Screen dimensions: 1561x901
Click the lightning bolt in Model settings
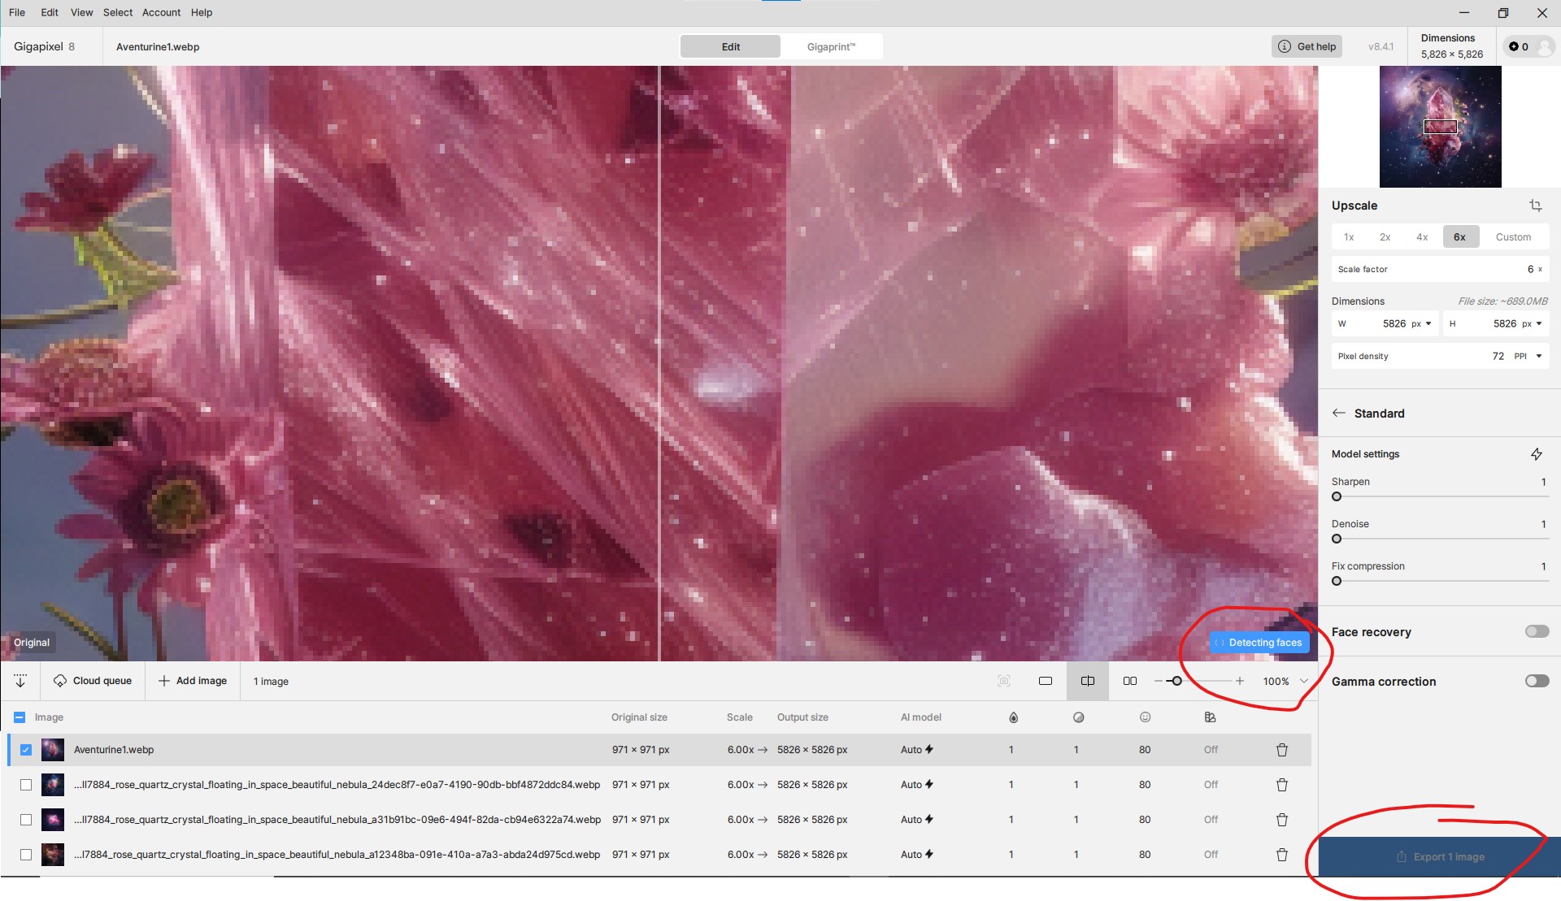coord(1536,454)
